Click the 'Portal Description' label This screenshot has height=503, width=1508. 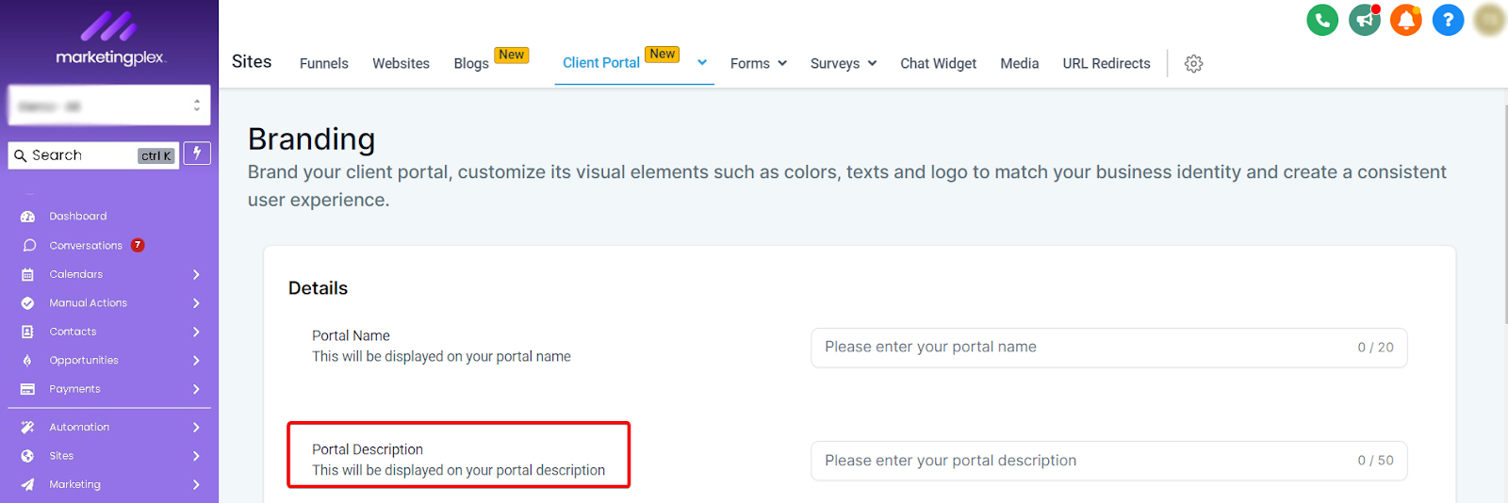[368, 449]
